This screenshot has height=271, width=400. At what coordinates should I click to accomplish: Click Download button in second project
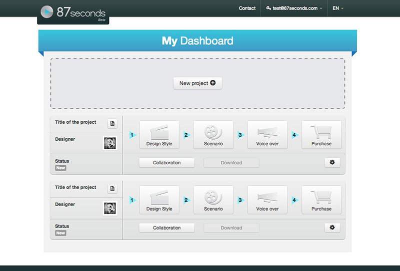231,228
